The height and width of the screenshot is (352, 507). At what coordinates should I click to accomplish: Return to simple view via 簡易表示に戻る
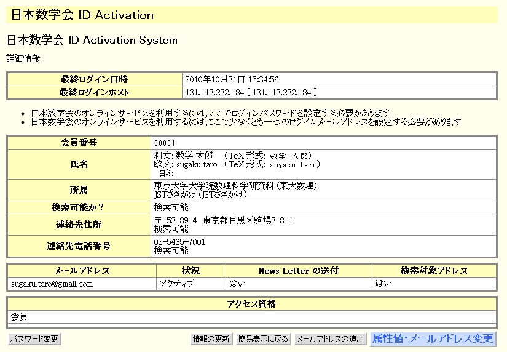(x=263, y=339)
